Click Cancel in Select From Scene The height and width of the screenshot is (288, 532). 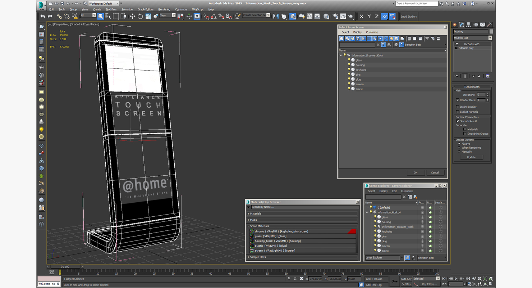(x=435, y=172)
